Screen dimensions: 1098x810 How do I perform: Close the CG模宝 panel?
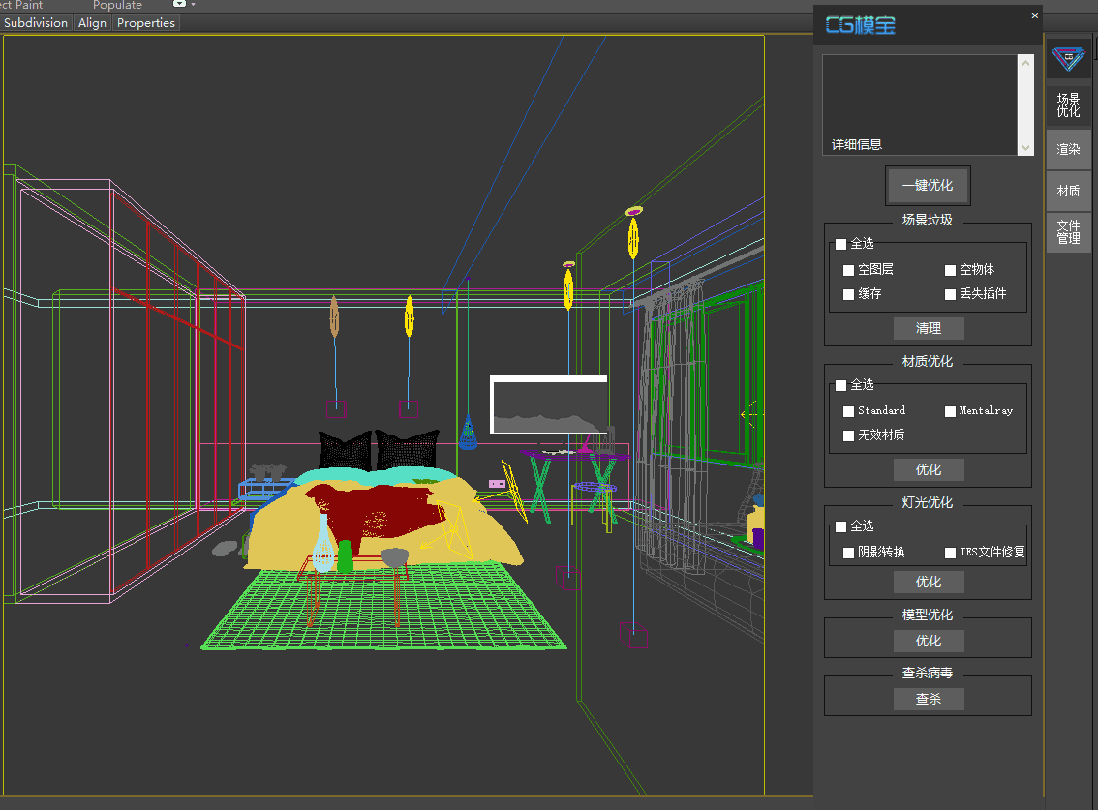tap(1034, 15)
